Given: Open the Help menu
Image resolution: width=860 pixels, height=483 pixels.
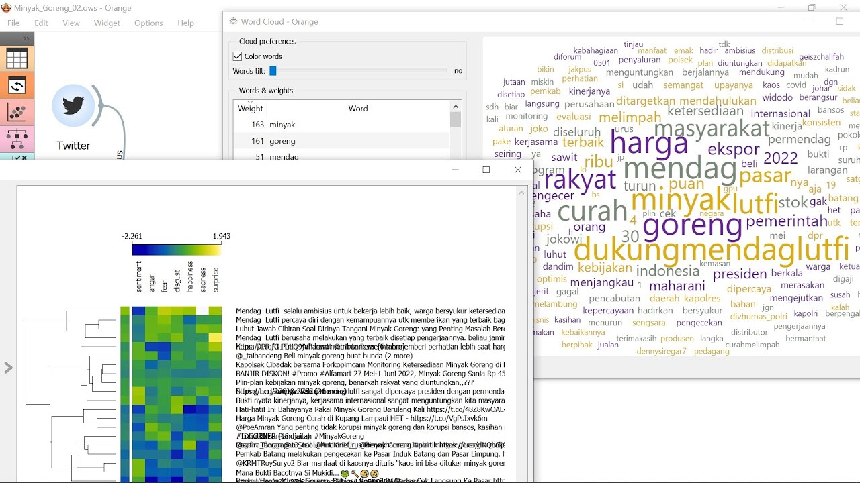Looking at the screenshot, I should pyautogui.click(x=185, y=23).
